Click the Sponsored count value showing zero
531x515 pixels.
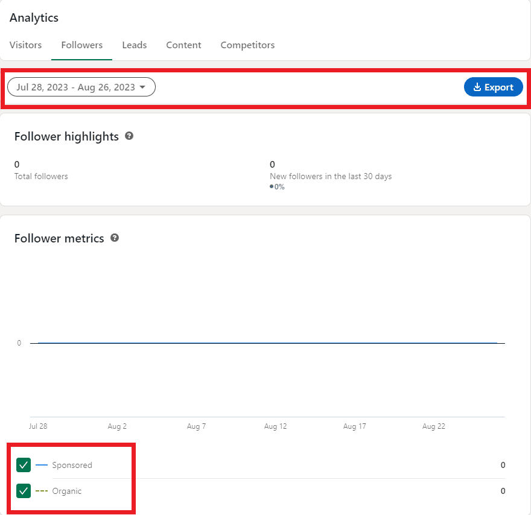tap(503, 465)
